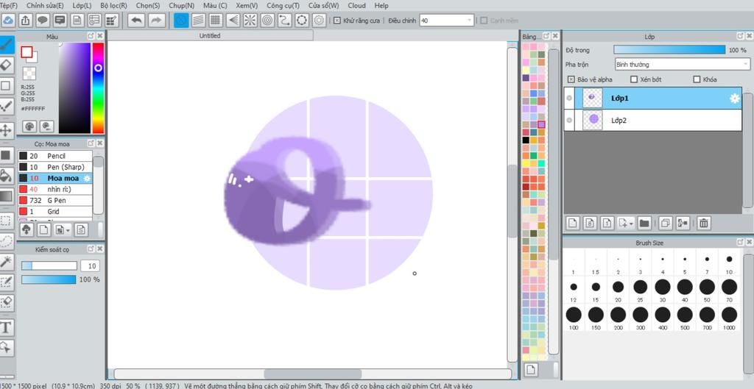Enable crisscross grid snap
This screenshot has height=389, width=754.
coord(216,20)
